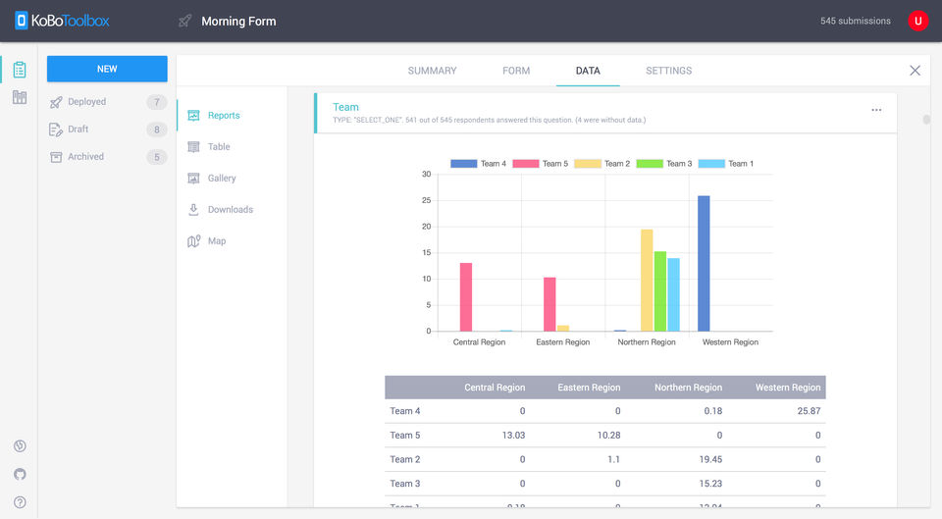Click the Archived box icon
The height and width of the screenshot is (519, 942).
56,157
